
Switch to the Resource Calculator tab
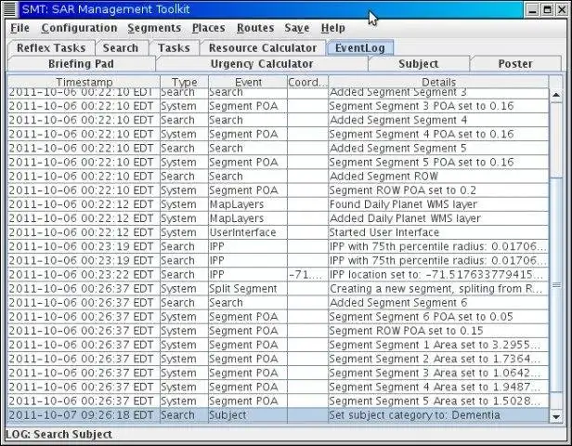(x=263, y=47)
